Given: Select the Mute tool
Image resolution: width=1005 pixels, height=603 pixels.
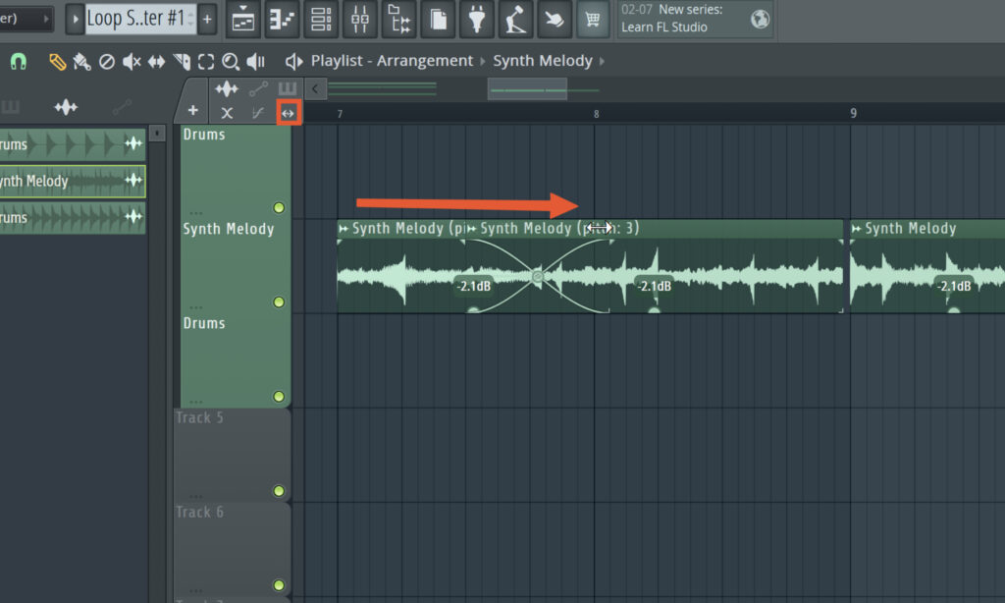Looking at the screenshot, I should (x=132, y=62).
